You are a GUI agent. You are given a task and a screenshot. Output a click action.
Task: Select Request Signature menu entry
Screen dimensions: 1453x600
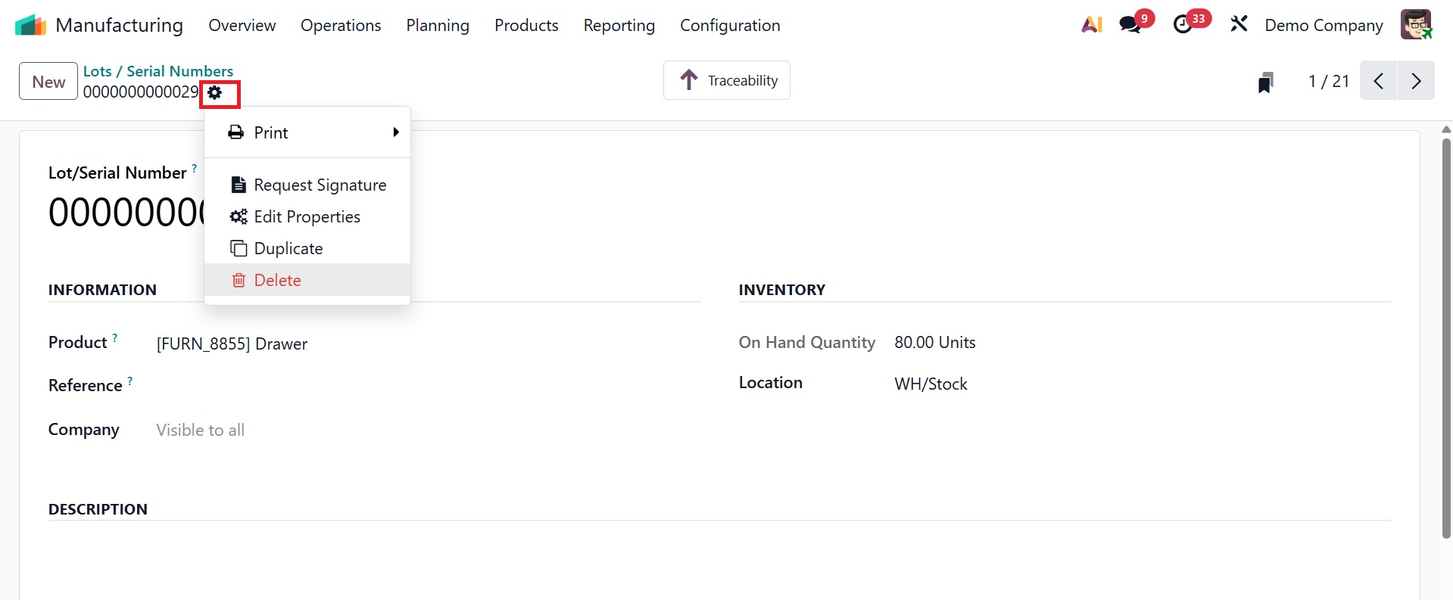[320, 185]
